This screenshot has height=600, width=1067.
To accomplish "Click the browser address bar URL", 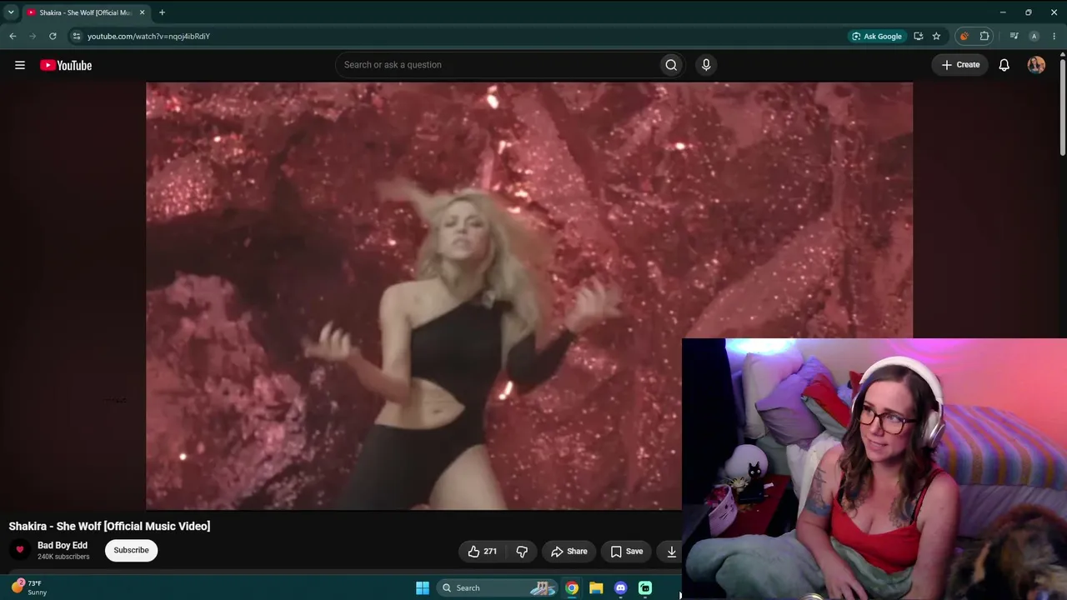I will [x=148, y=36].
